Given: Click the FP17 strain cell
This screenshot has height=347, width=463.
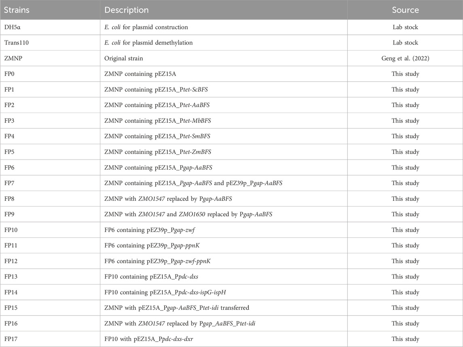Looking at the screenshot, I should (50, 339).
